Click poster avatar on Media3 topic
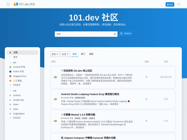 tap(55, 121)
